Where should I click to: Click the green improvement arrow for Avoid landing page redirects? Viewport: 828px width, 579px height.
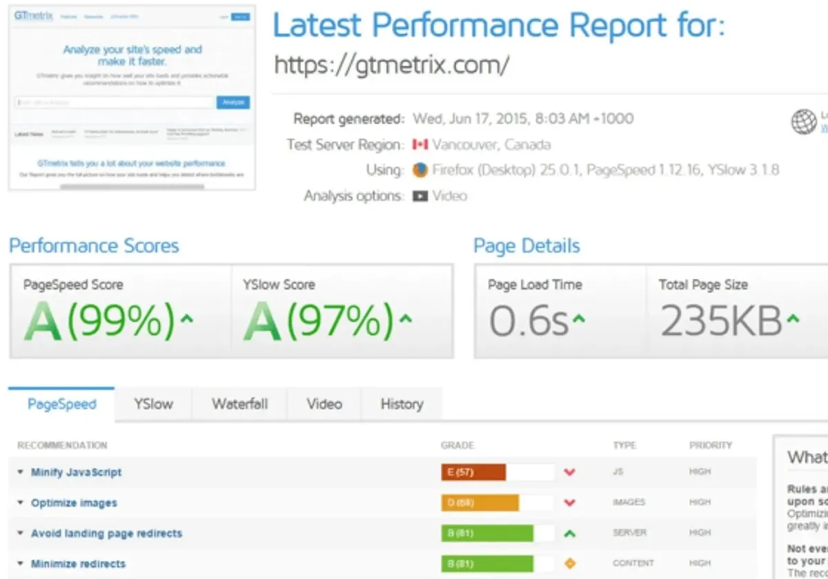570,533
